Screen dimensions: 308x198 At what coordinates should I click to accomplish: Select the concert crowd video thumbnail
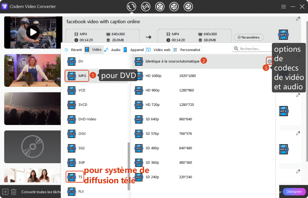(x=32, y=109)
